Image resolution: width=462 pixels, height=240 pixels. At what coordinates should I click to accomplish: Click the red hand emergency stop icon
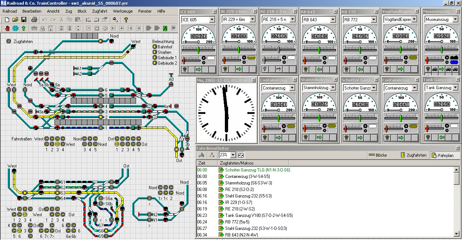pos(8,28)
